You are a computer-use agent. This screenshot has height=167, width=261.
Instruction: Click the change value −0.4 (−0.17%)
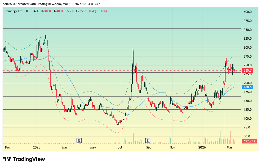[x=97, y=11]
